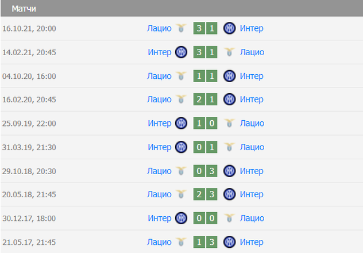Click Интер link in 25.09.19 match
The width and height of the screenshot is (363, 253).
pyautogui.click(x=159, y=123)
